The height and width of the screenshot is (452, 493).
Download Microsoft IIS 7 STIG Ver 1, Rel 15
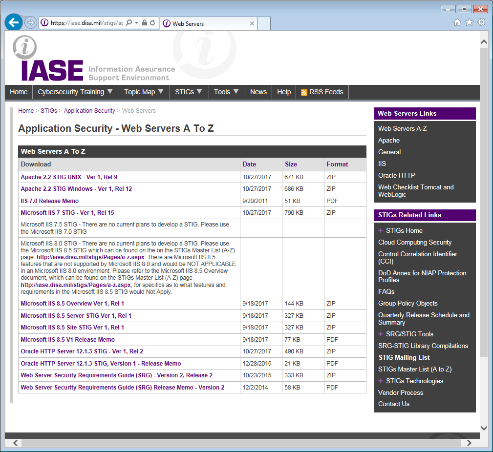(67, 213)
